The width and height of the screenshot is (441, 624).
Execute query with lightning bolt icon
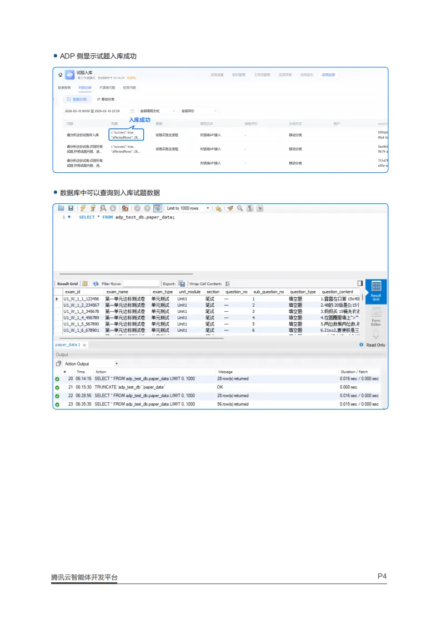(x=83, y=208)
